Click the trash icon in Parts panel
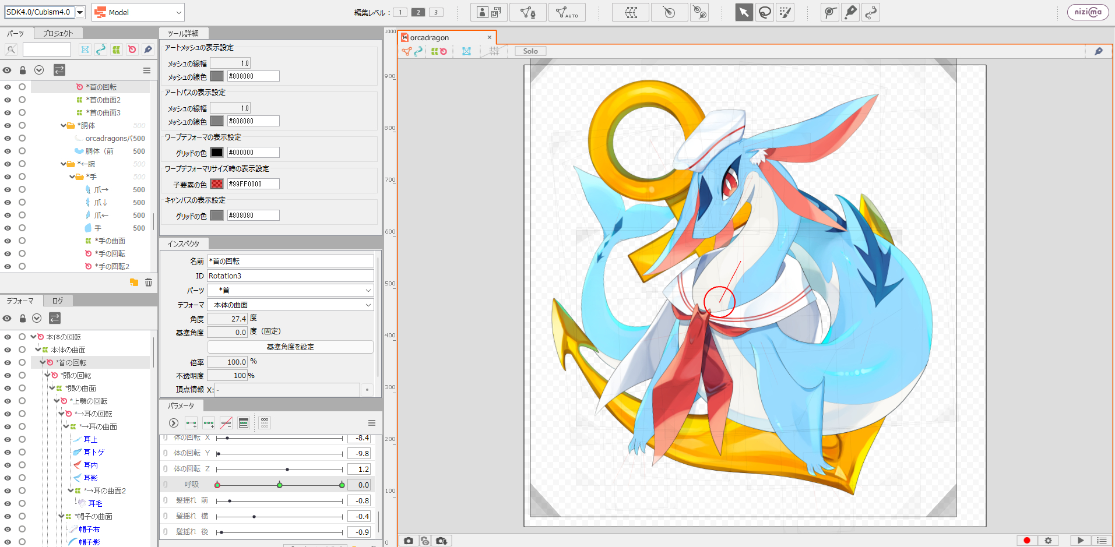 (149, 282)
